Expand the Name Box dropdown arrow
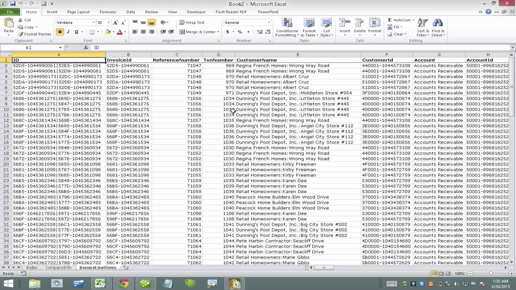The image size is (516, 290). [x=60, y=48]
